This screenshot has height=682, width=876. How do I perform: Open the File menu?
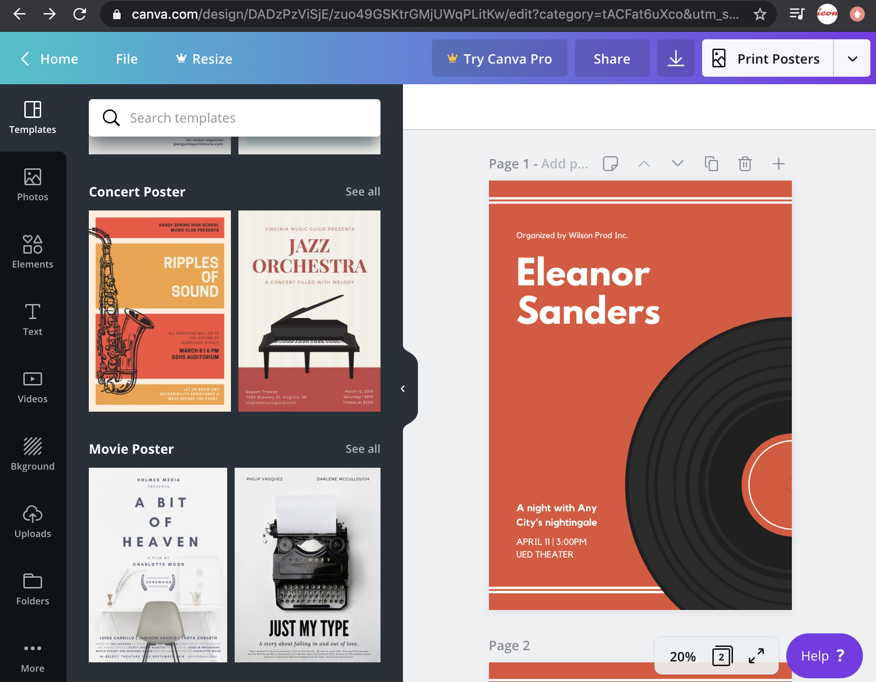[127, 59]
